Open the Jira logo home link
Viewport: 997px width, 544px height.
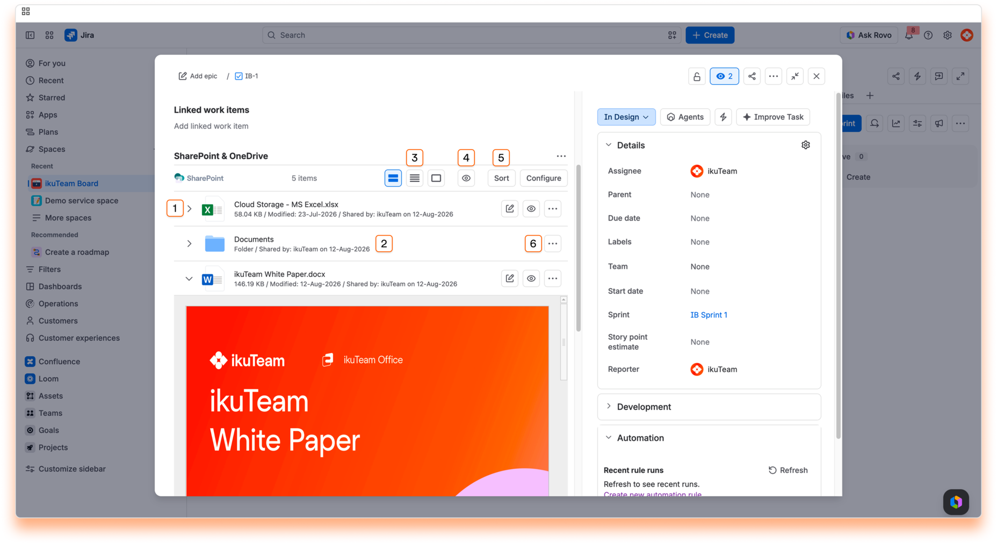pyautogui.click(x=80, y=35)
